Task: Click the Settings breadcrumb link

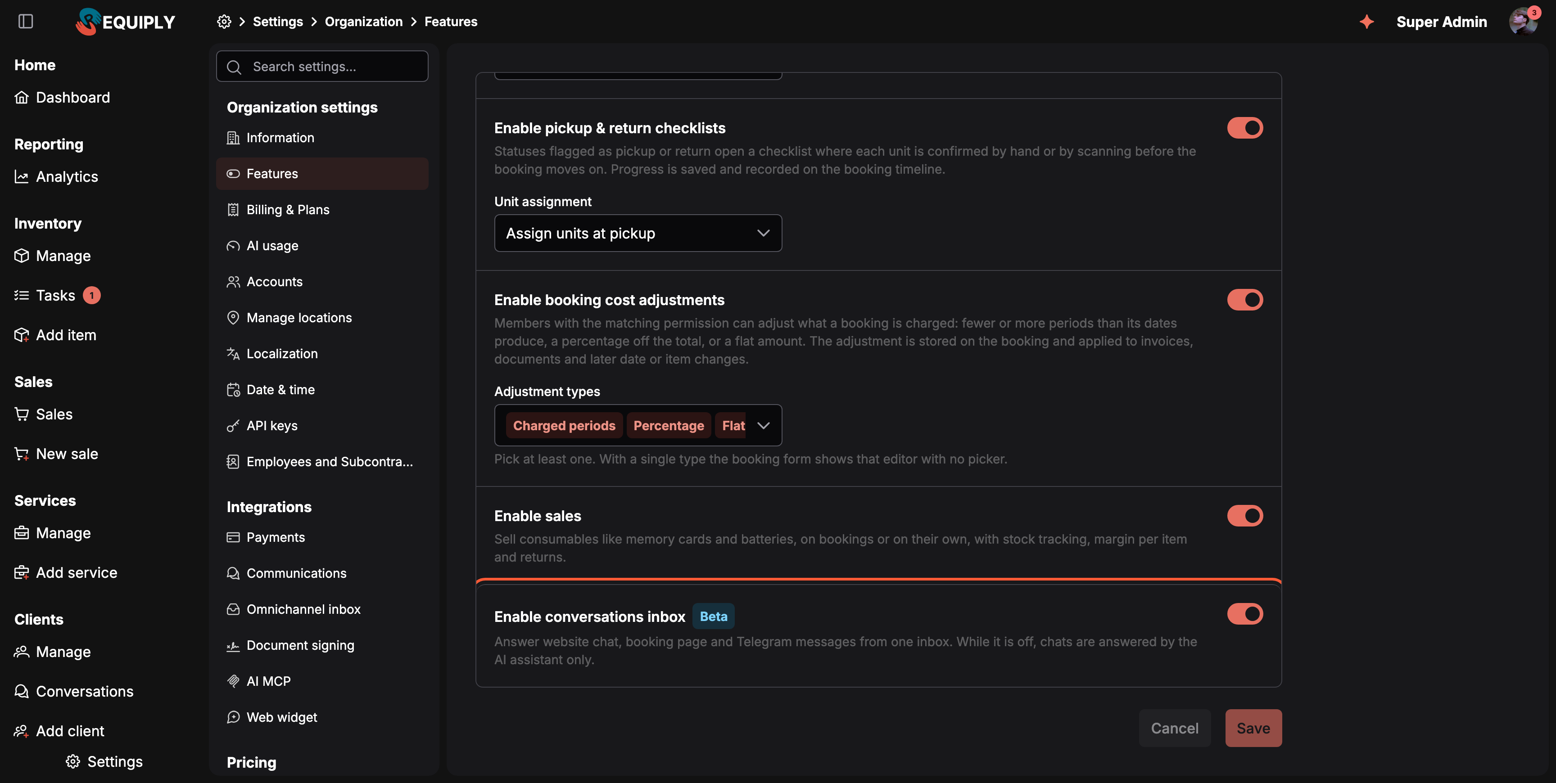Action: [278, 22]
